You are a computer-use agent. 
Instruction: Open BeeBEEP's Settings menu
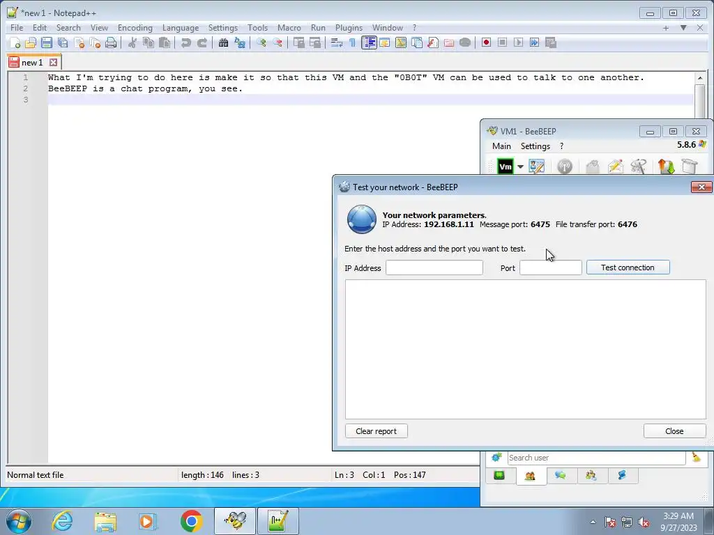(x=535, y=146)
